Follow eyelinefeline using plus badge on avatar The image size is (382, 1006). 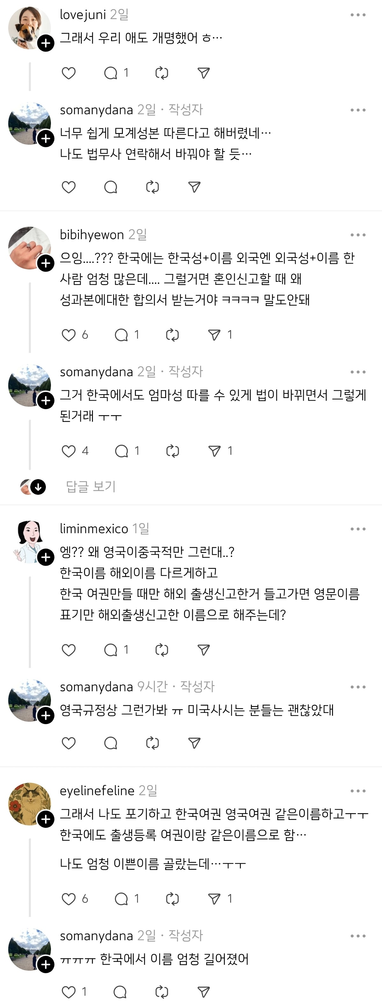point(46,819)
